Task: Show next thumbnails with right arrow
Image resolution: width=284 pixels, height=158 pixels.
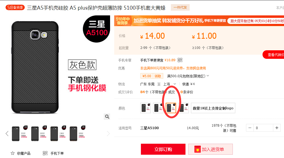Action: (108, 134)
